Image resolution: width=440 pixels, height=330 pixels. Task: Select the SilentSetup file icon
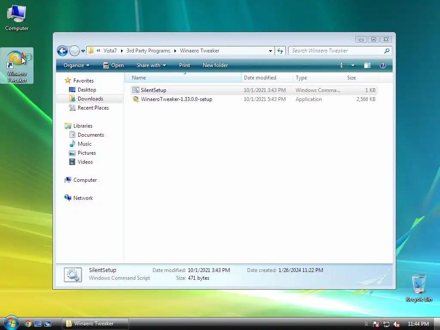pyautogui.click(x=135, y=90)
